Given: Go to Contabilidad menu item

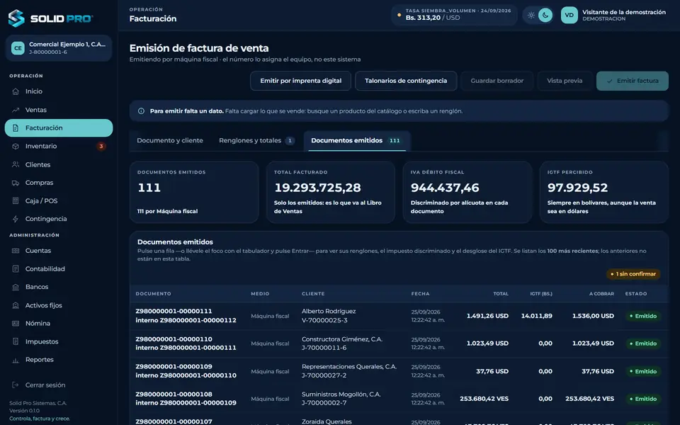Looking at the screenshot, I should click(59, 269).
